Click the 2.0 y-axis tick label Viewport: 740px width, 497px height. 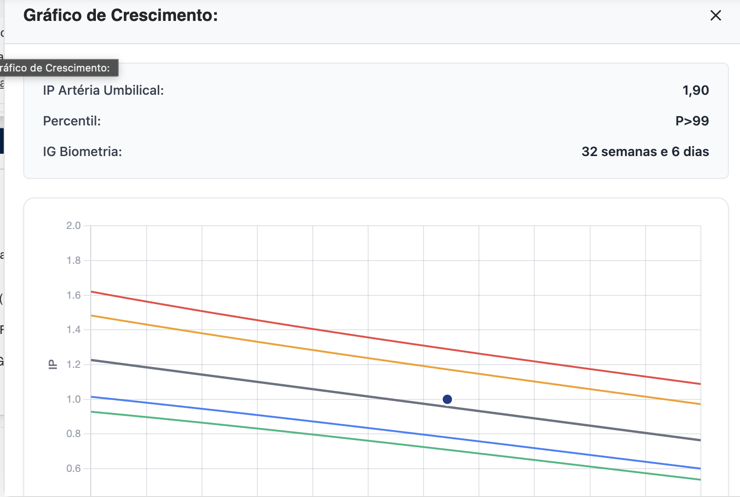[x=74, y=226]
